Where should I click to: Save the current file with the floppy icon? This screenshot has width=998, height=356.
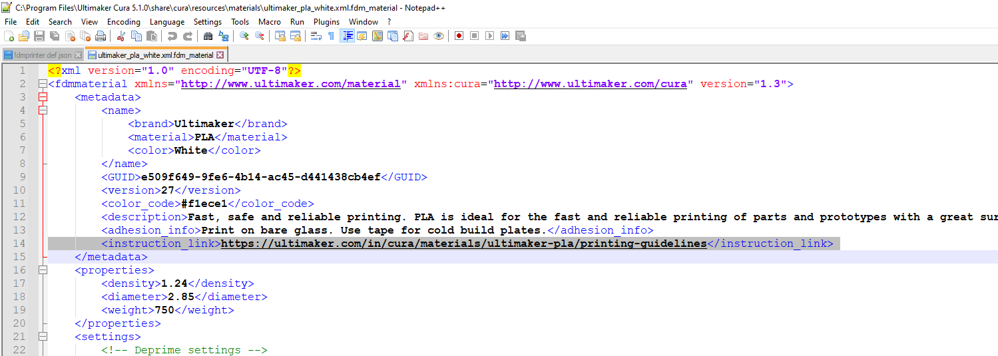[x=39, y=36]
